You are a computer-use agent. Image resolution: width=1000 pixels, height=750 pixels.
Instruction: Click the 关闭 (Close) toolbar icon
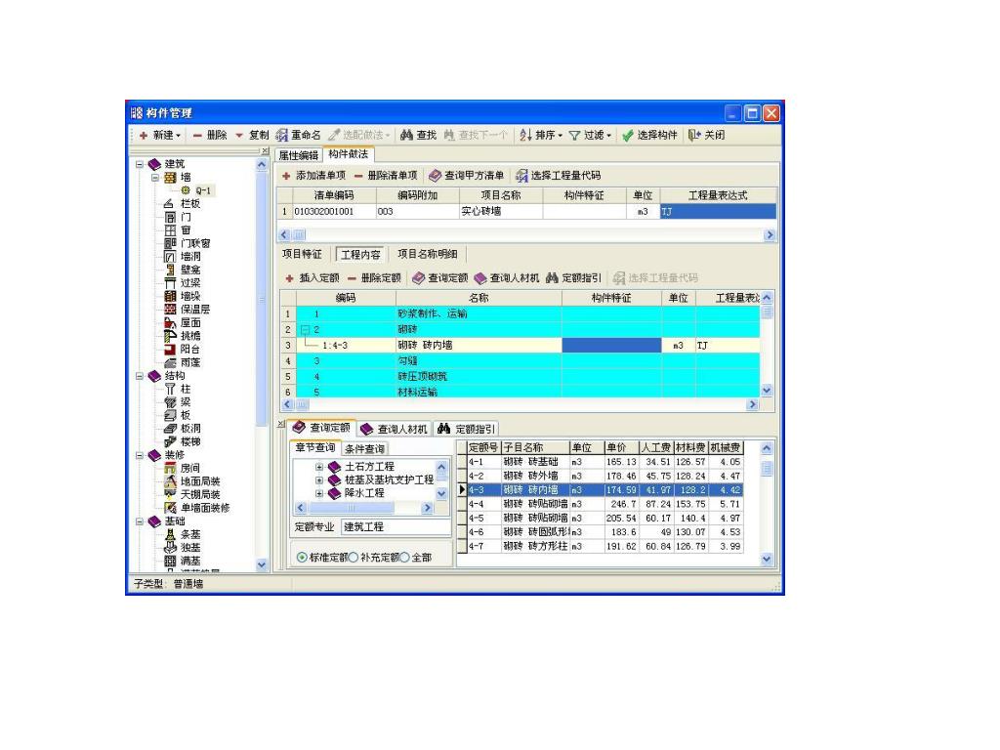tap(694, 135)
